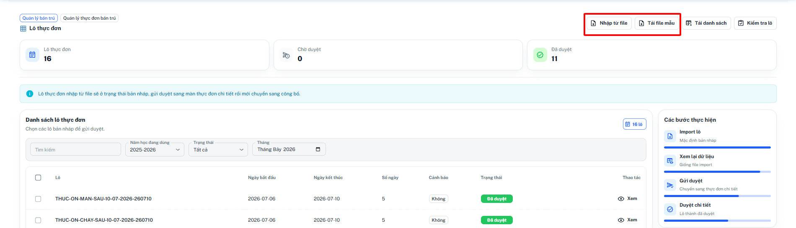Screen dimensions: 796x228
Task: View the THUC-ON-CHAY-SAU lot via Xem
Action: [x=627, y=220]
